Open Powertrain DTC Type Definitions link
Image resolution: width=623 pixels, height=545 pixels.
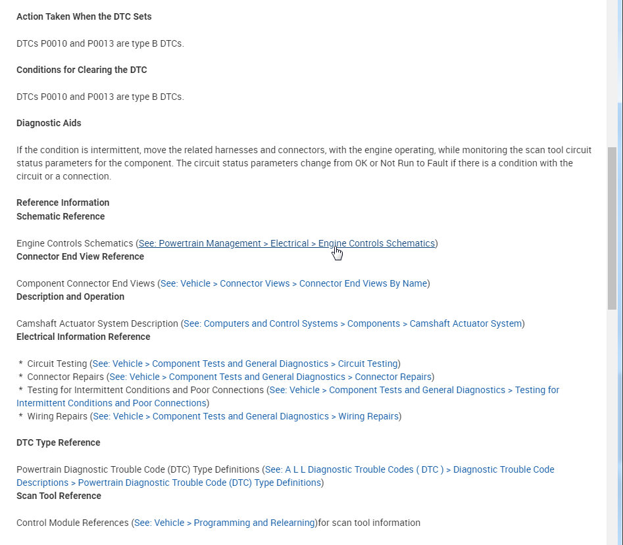[x=408, y=469]
